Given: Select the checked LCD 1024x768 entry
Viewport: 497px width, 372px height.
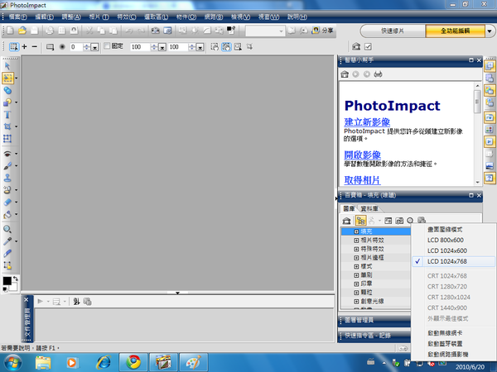Looking at the screenshot, I should pos(454,261).
